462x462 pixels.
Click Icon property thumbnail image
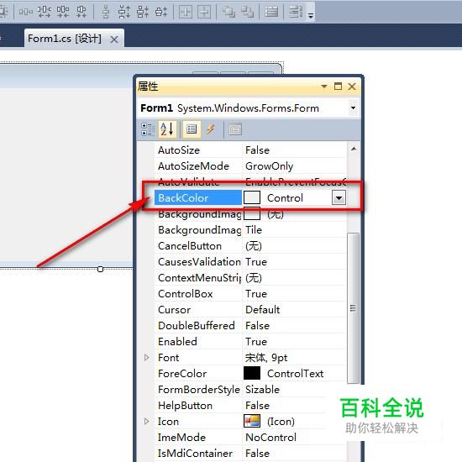252,422
